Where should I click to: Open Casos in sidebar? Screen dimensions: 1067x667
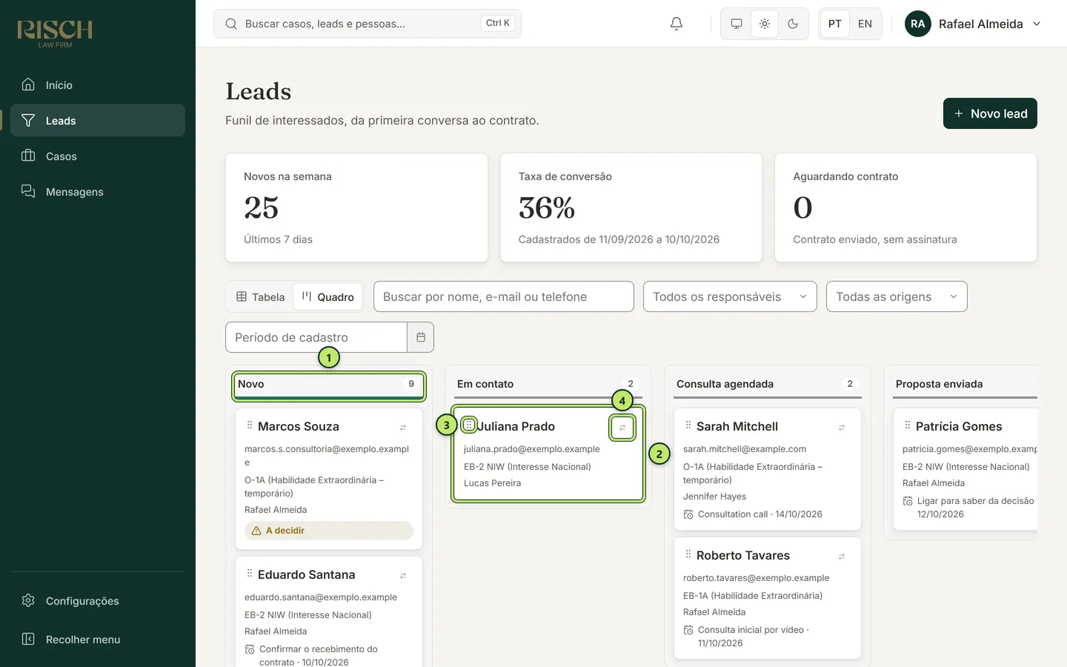pos(98,156)
